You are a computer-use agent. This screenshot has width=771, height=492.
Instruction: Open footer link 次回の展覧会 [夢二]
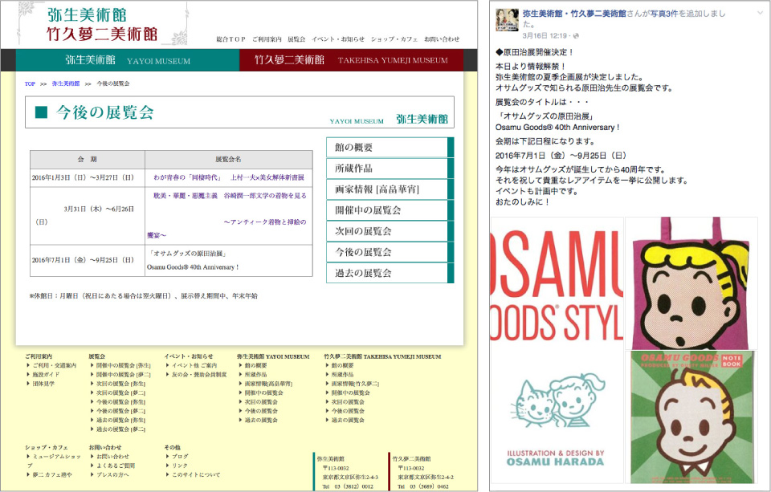pyautogui.click(x=120, y=392)
